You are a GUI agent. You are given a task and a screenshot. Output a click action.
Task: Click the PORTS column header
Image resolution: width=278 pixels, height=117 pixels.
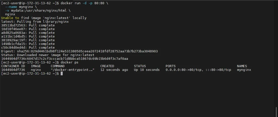click(x=170, y=66)
